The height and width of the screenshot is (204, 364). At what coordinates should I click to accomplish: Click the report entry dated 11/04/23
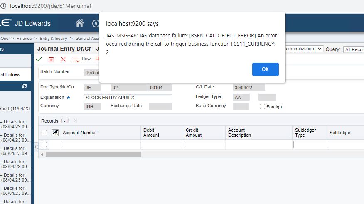(15, 108)
